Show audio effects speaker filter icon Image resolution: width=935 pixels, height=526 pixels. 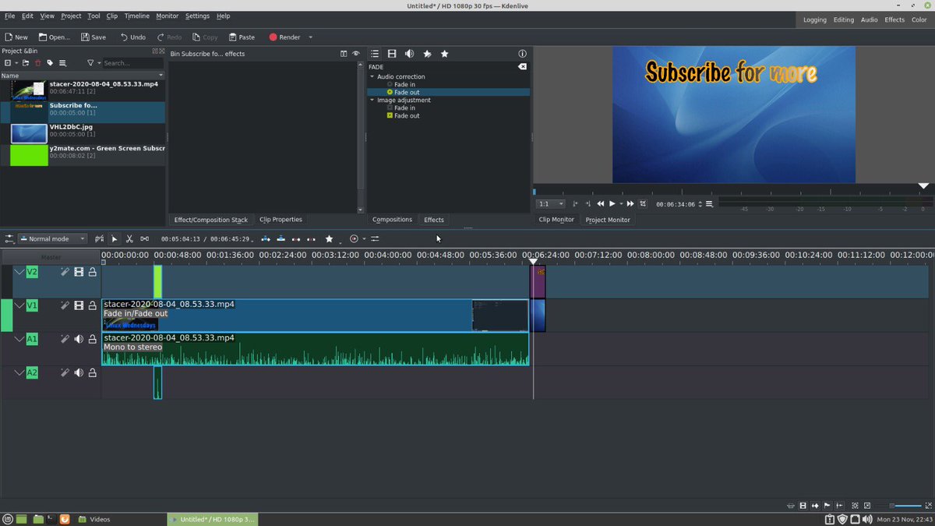[409, 54]
